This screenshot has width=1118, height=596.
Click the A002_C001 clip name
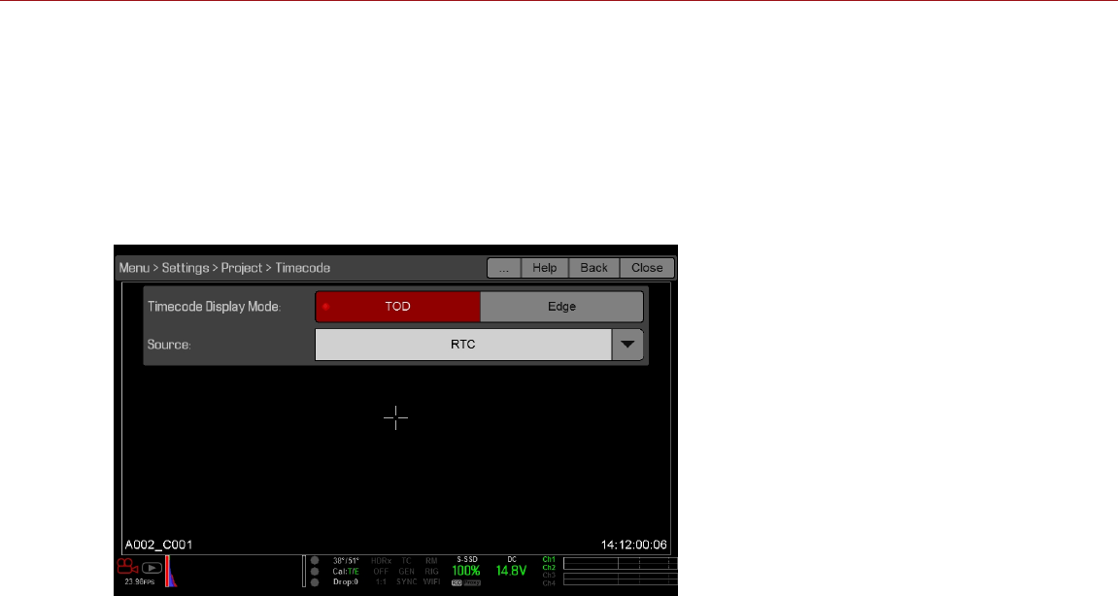(x=159, y=545)
